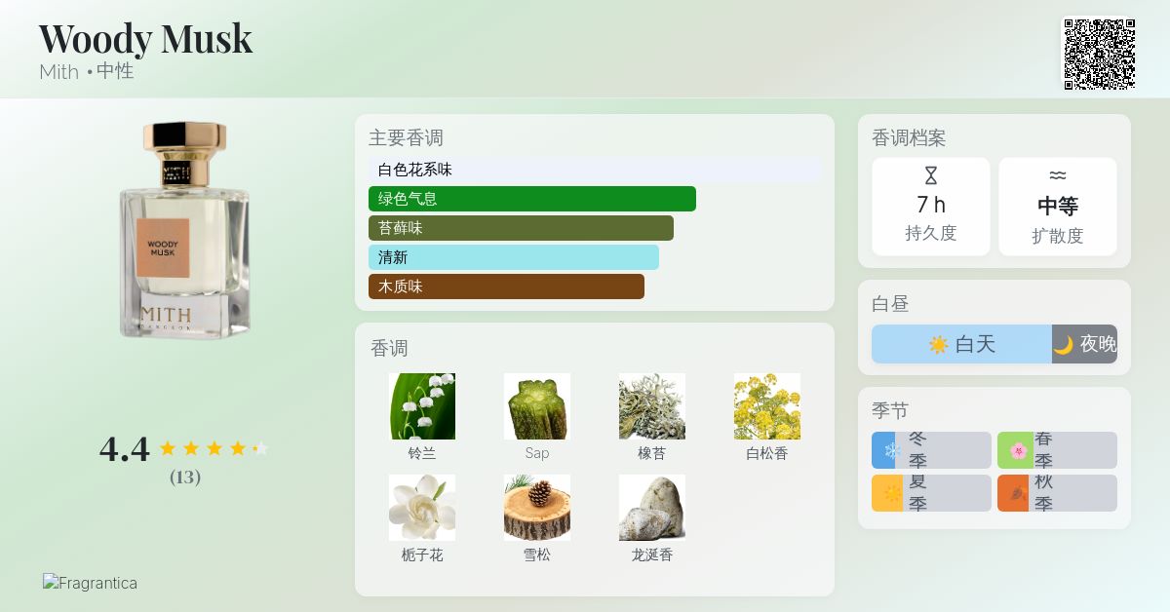
Task: Click the fourth rating star
Action: point(239,448)
